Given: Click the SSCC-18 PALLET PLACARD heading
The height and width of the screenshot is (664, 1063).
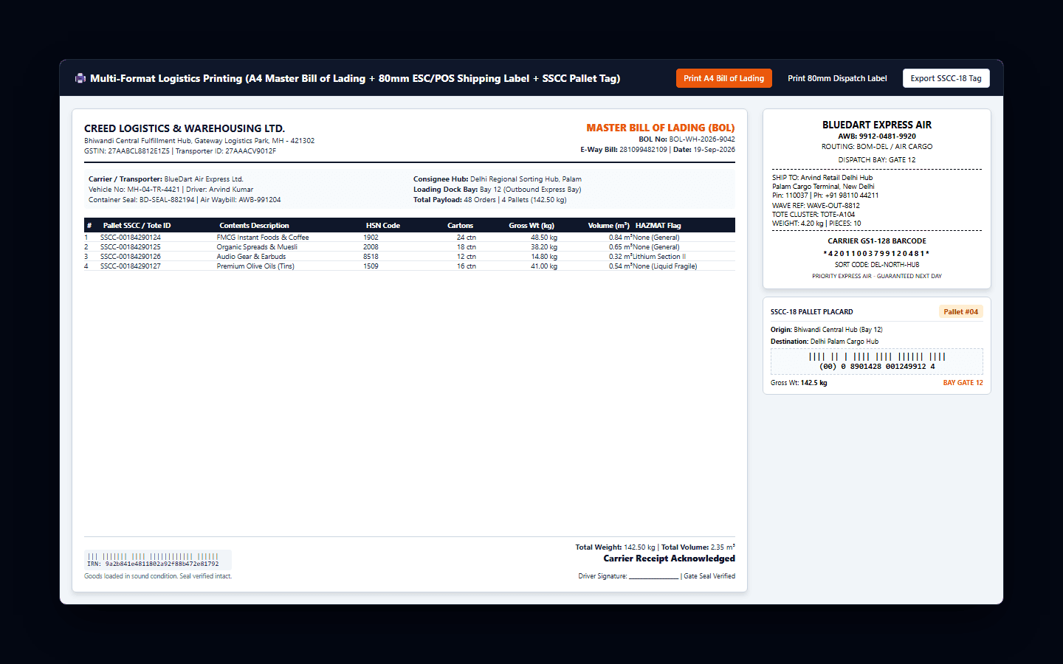Looking at the screenshot, I should pyautogui.click(x=812, y=312).
